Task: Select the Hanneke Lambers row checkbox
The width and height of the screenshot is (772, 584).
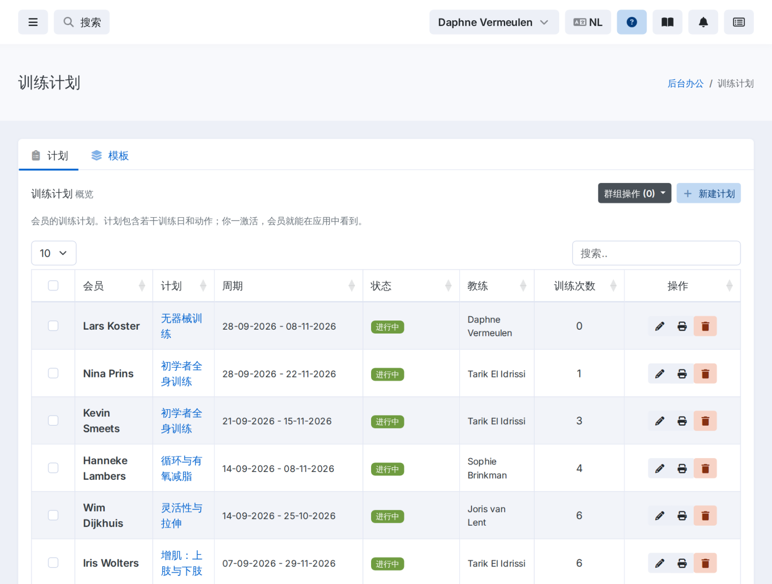Action: tap(53, 468)
